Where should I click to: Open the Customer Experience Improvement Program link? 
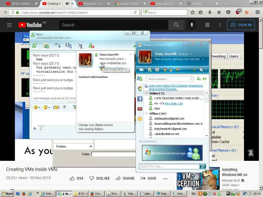click(176, 87)
